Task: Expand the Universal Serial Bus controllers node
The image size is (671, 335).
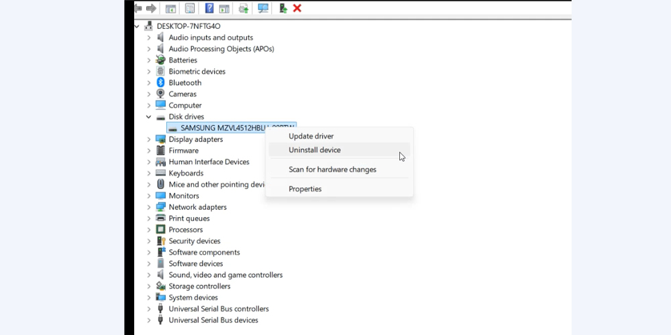Action: 149,309
